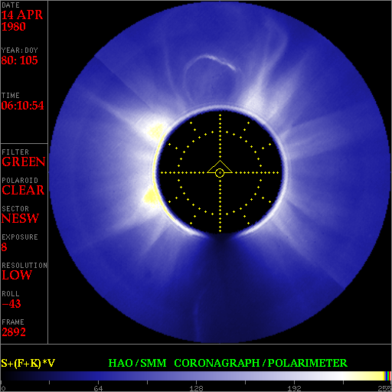Select the 'SECTOR' label
The image size is (392, 392).
(x=15, y=208)
